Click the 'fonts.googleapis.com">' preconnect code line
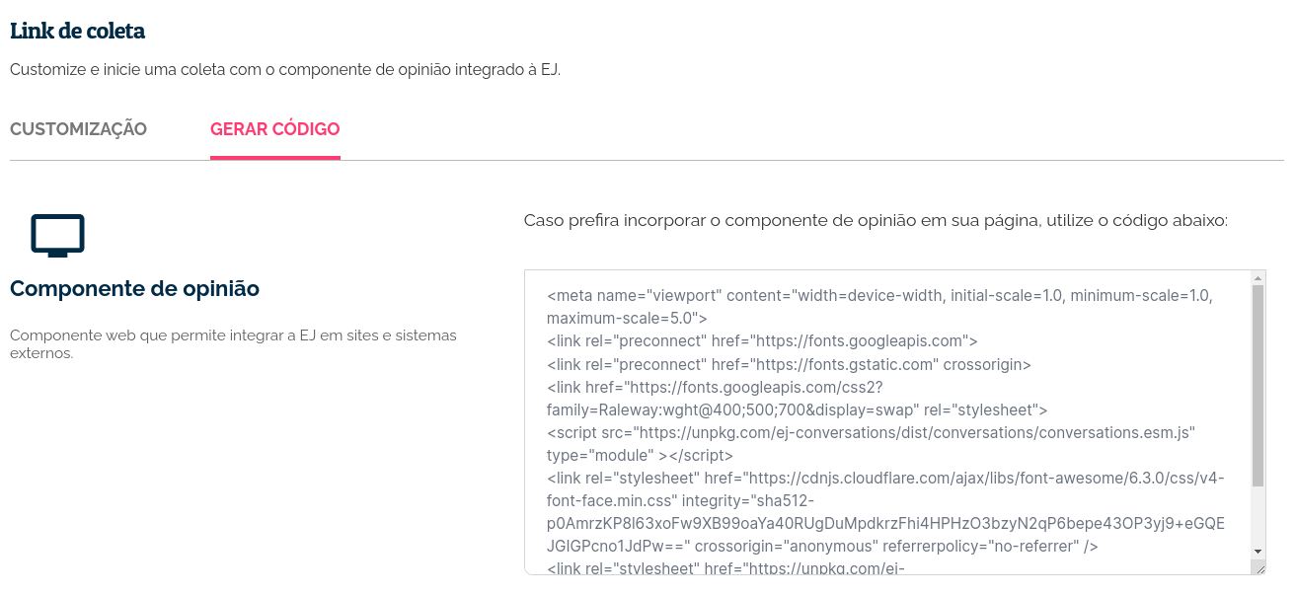Screen dimensions: 1296x595 pos(762,341)
